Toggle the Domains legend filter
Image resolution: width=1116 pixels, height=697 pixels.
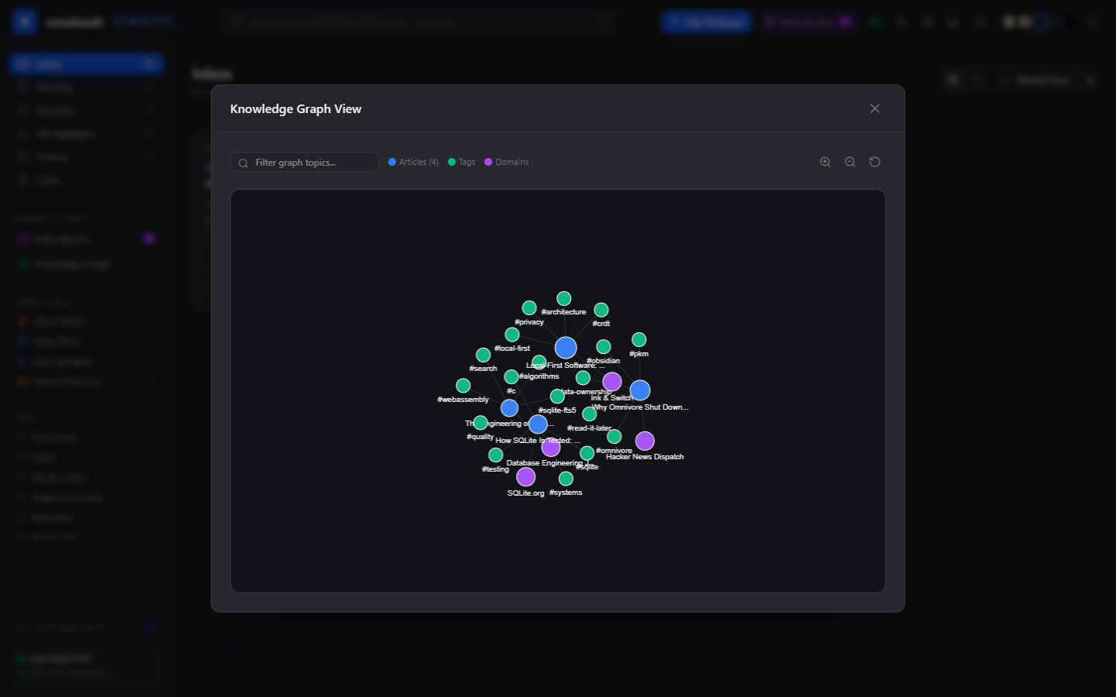(507, 162)
